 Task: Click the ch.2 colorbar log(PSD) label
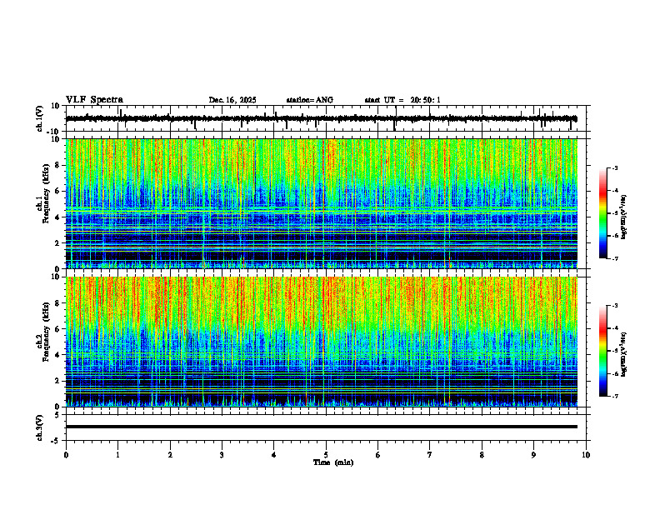click(624, 353)
